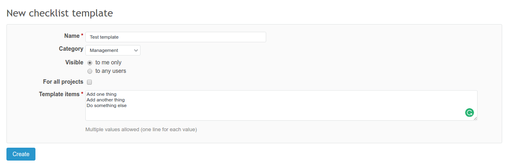Click the 'Name' field label
This screenshot has height=167, width=509.
[72, 36]
